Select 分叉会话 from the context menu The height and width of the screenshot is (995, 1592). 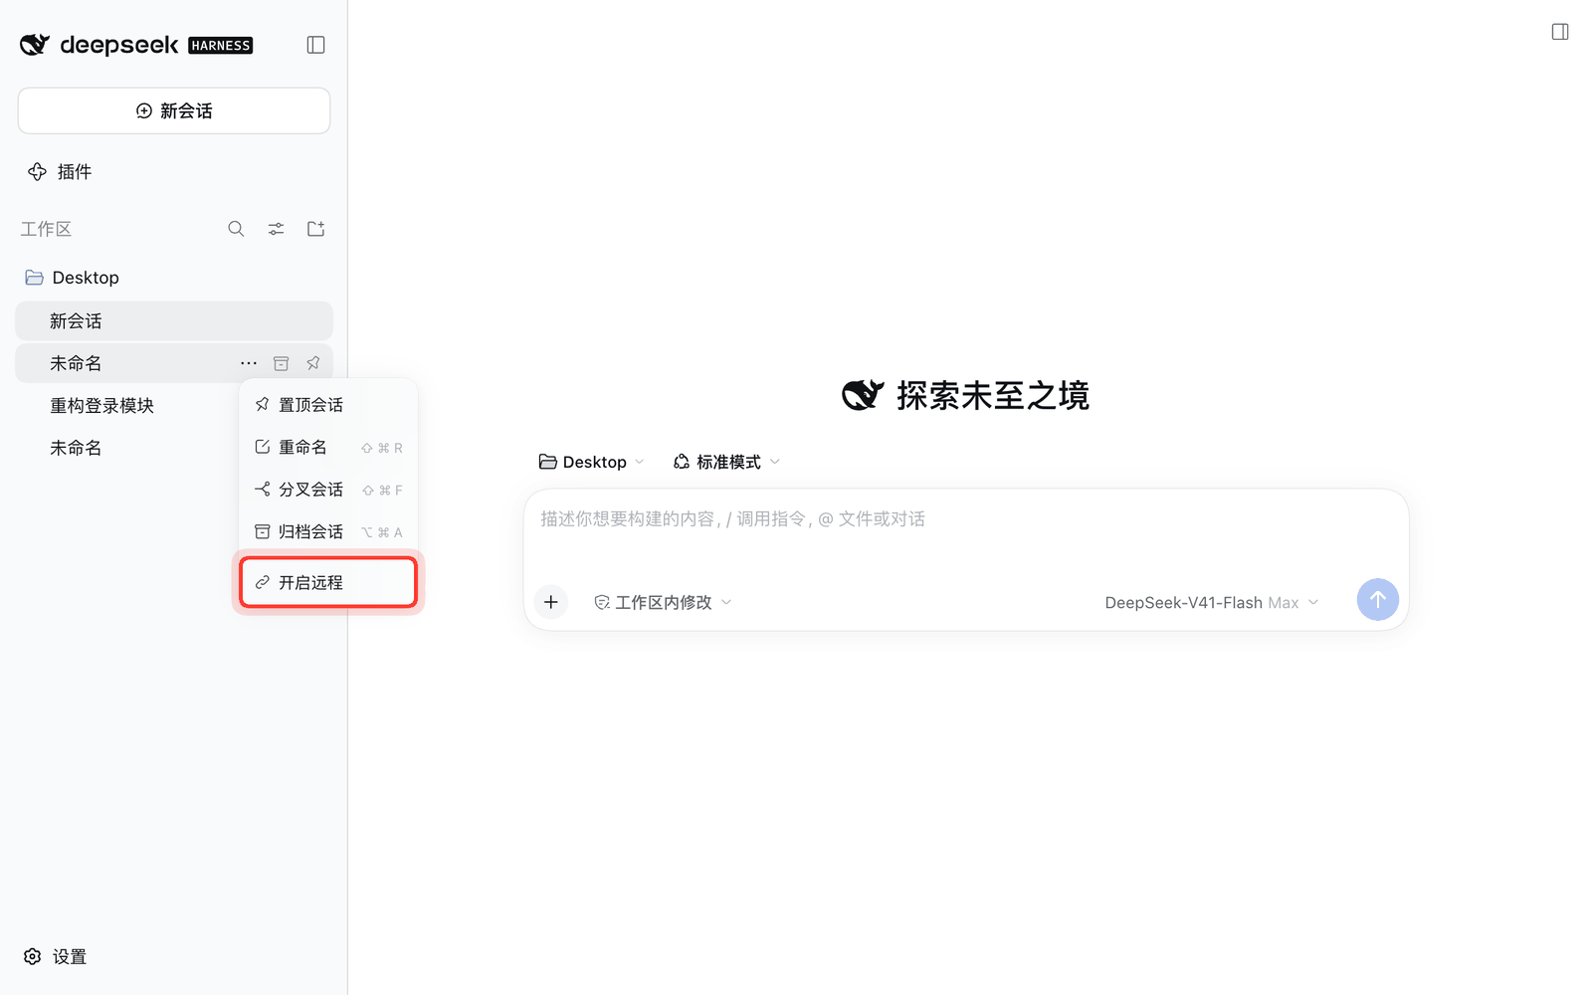(328, 490)
